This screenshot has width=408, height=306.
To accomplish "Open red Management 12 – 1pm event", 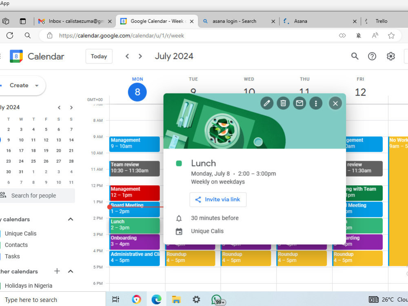I will click(x=135, y=193).
